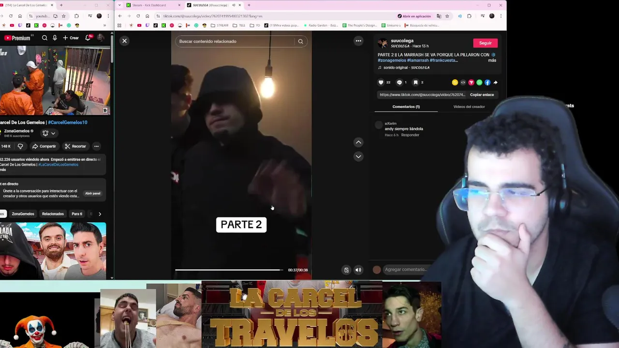Viewport: 619px width, 348px height.
Task: Open YouTube search with the magnifier icon
Action: click(44, 38)
